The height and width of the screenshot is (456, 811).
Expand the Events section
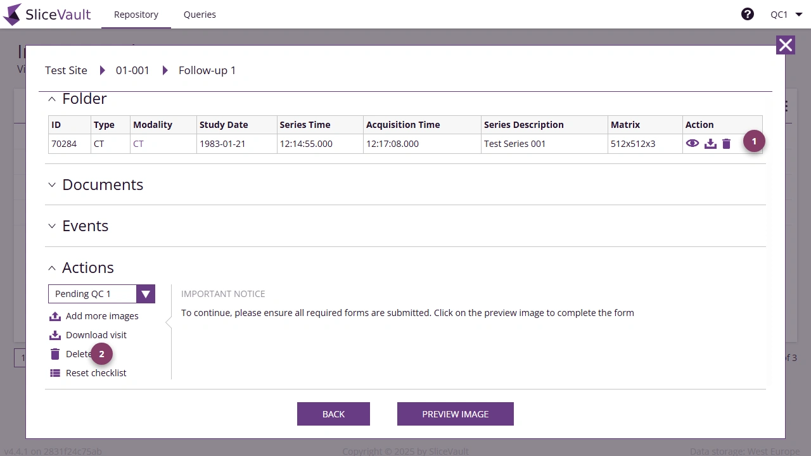point(52,226)
